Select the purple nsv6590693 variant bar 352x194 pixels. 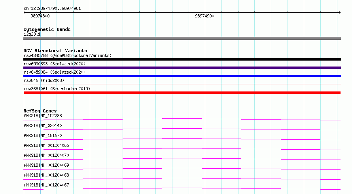click(182, 68)
